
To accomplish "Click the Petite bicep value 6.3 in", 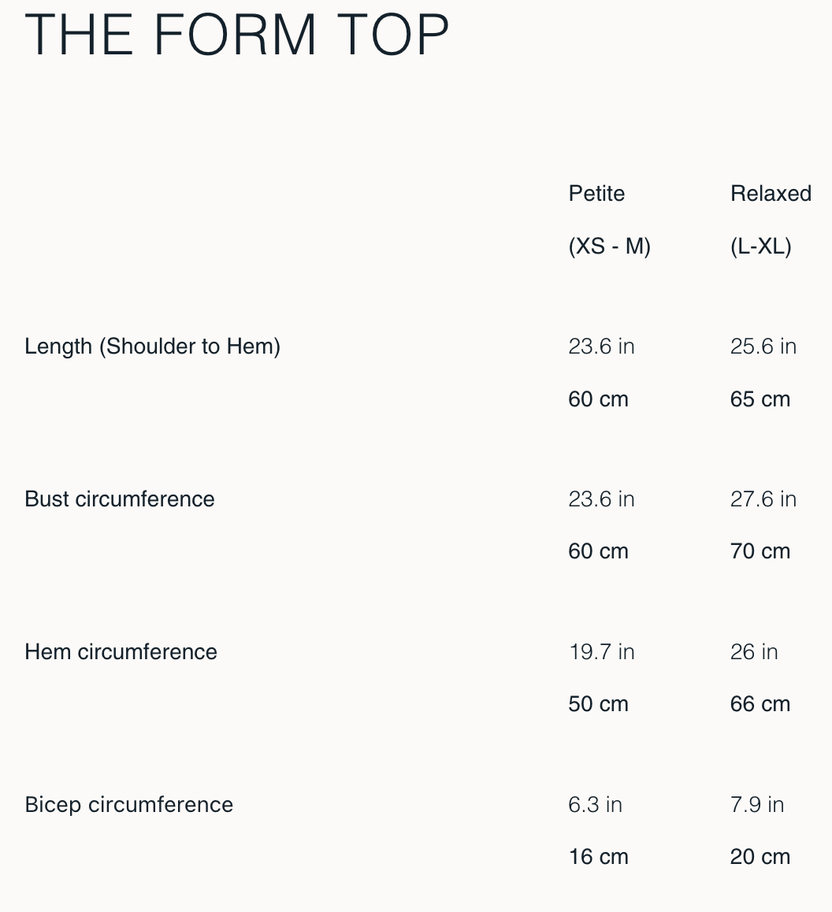I will pos(595,805).
